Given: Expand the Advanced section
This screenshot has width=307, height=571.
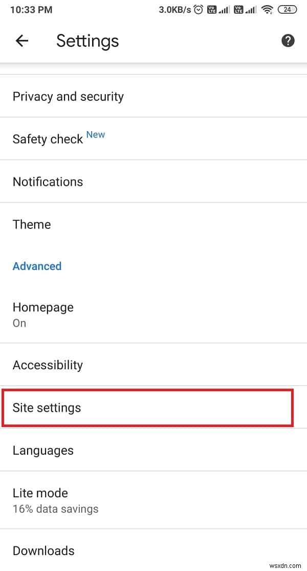Looking at the screenshot, I should (37, 266).
